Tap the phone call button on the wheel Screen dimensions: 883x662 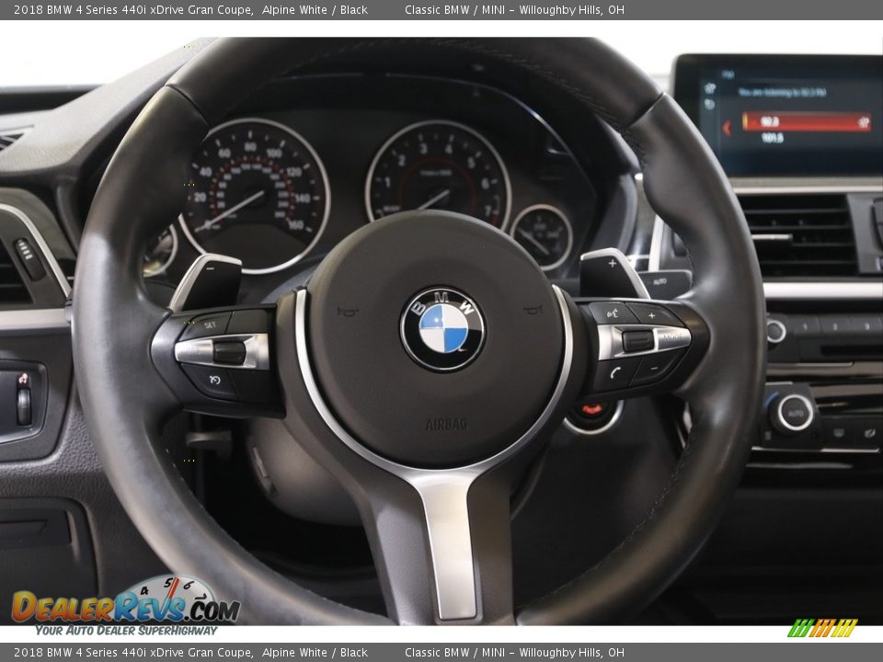[x=615, y=372]
